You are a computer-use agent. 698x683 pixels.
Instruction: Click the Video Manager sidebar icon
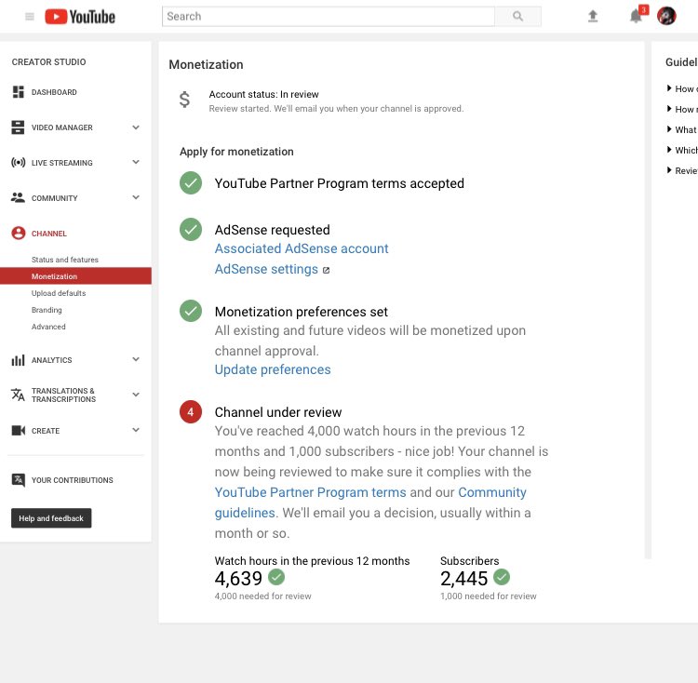tap(18, 127)
